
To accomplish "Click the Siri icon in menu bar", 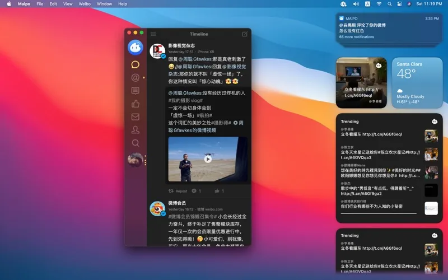I will (409, 4).
